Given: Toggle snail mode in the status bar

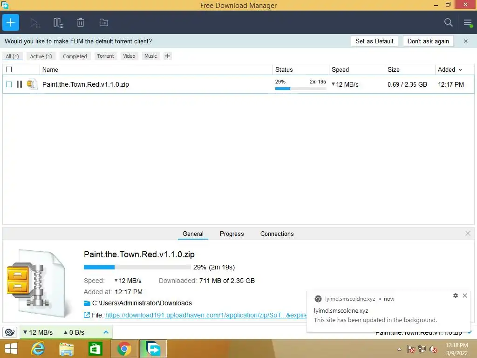Looking at the screenshot, I should (x=10, y=332).
